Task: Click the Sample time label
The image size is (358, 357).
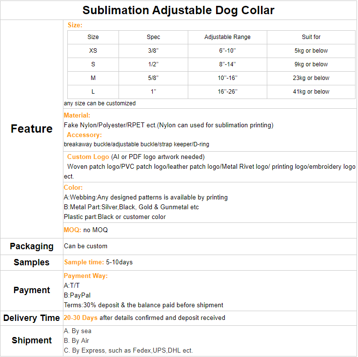Action: (84, 262)
